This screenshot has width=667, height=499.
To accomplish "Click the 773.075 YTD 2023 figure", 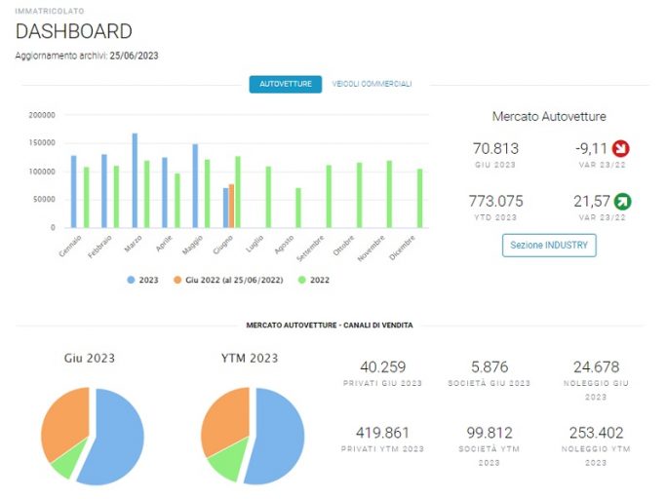I will point(495,201).
